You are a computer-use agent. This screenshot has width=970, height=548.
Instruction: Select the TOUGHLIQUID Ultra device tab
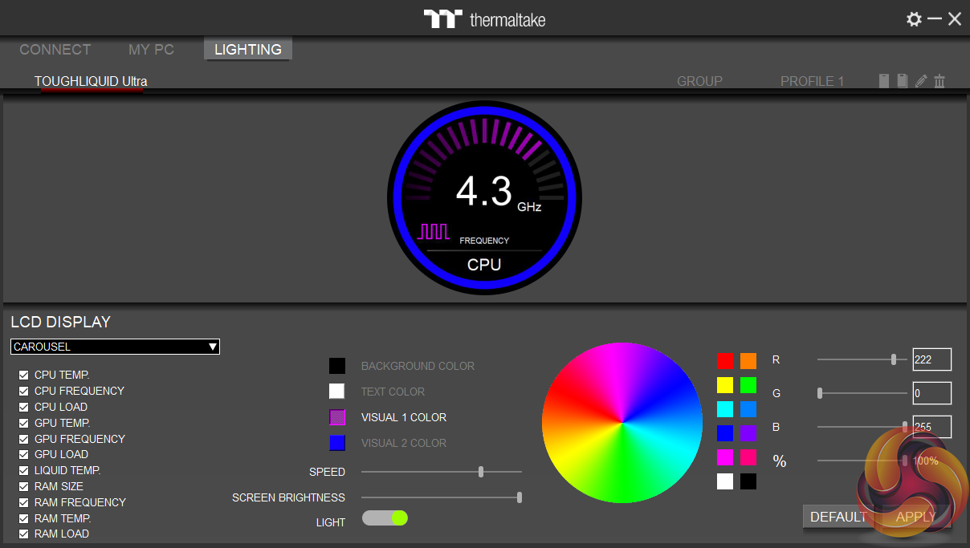coord(91,82)
